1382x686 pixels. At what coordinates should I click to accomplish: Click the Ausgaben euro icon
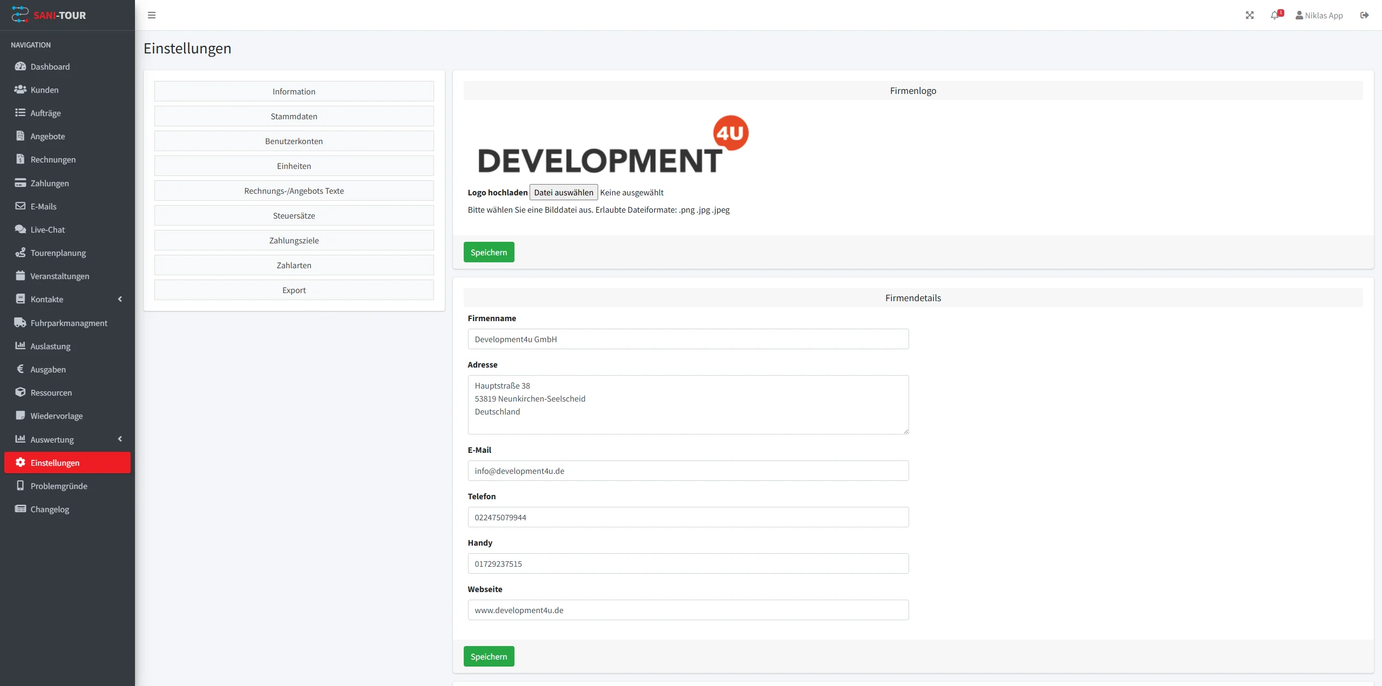21,369
